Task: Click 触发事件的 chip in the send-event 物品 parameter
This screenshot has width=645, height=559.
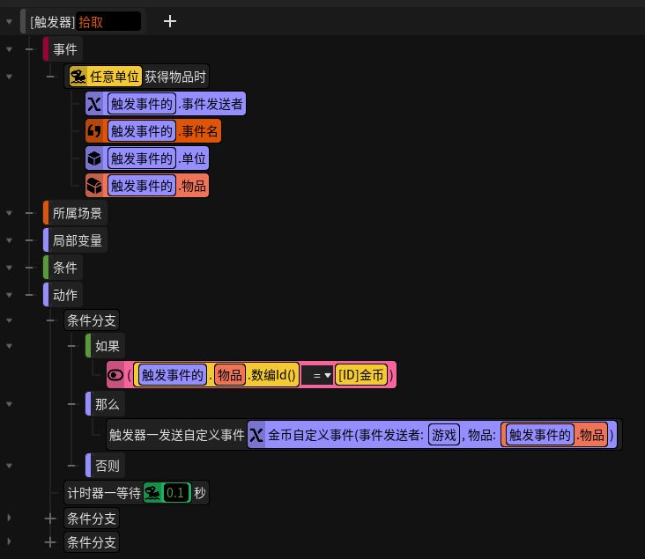Action: click(539, 435)
